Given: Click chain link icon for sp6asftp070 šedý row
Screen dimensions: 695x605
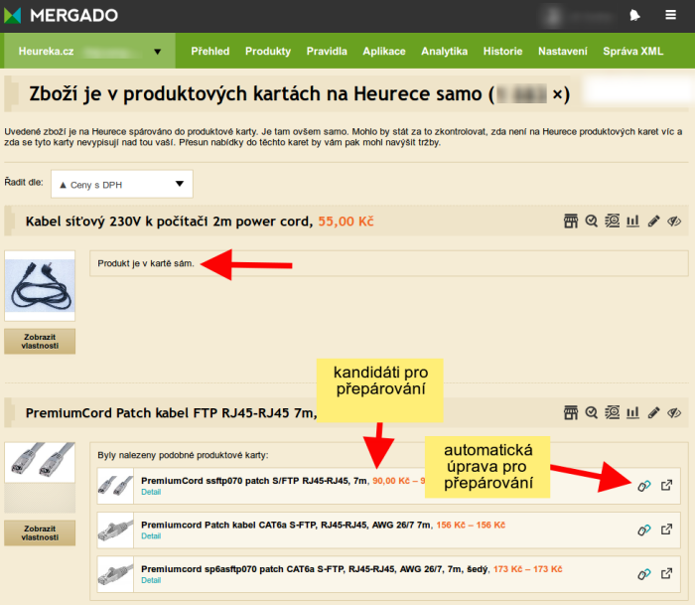Looking at the screenshot, I should point(644,574).
